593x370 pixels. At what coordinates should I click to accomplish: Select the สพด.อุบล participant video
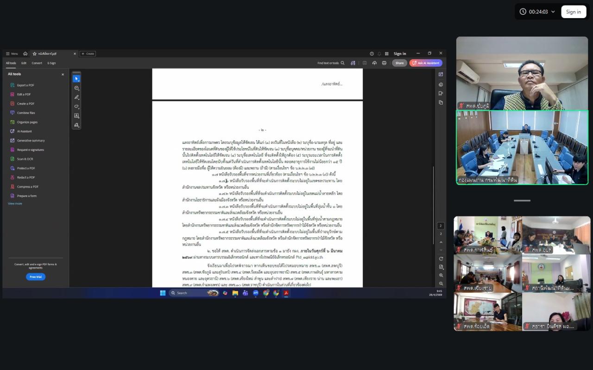556,235
